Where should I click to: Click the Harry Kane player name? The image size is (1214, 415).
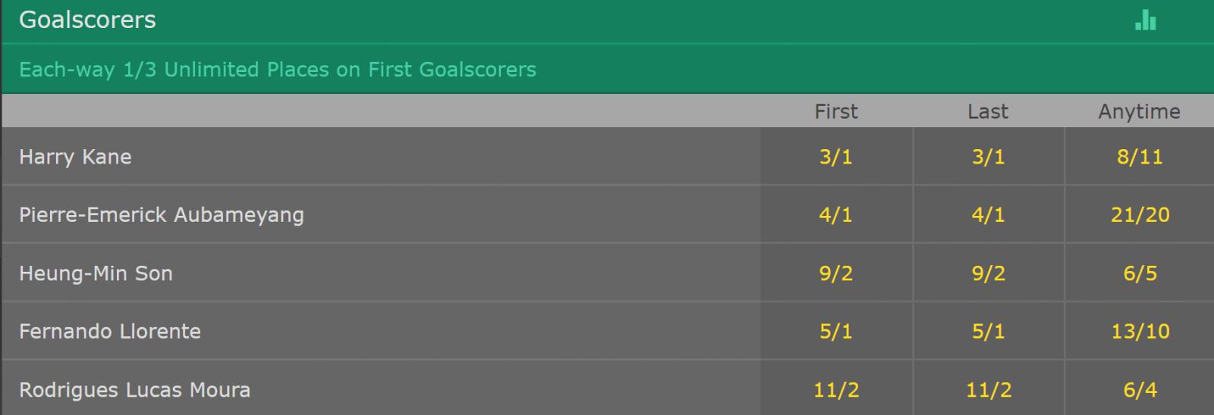(x=75, y=157)
